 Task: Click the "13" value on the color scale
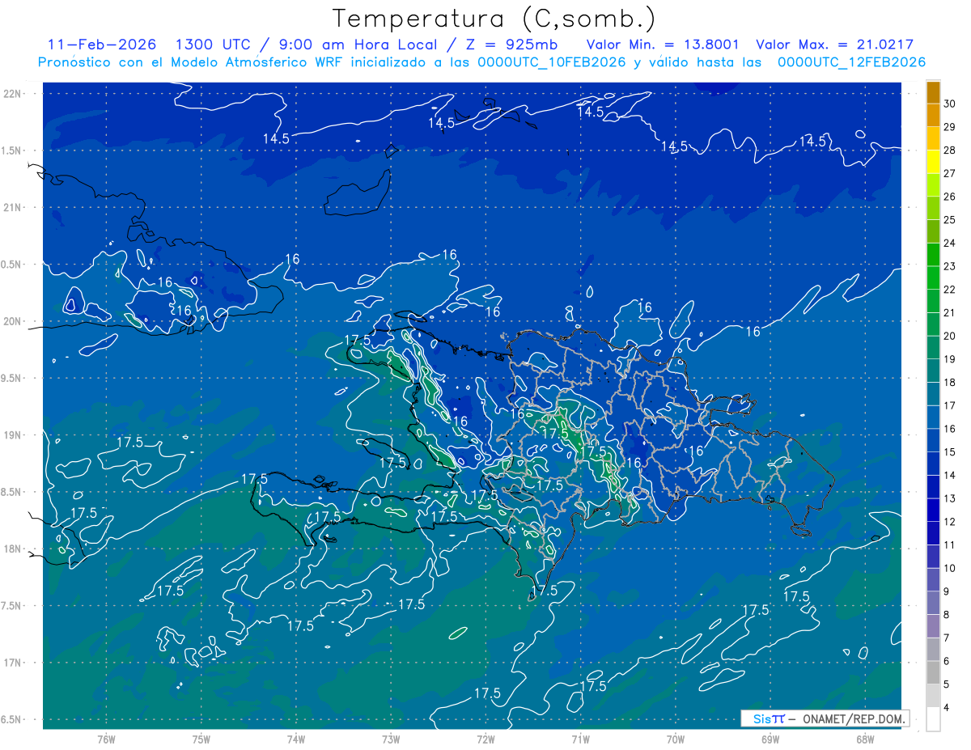click(x=950, y=498)
